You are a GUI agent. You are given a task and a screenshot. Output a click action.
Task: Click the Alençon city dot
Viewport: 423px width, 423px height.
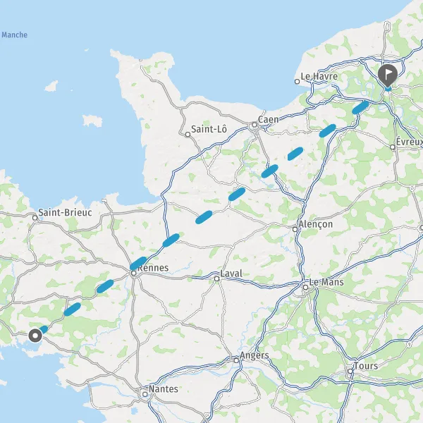[295, 229]
